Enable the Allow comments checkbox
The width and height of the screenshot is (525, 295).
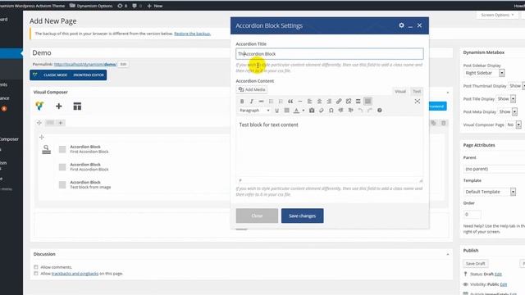pyautogui.click(x=36, y=267)
